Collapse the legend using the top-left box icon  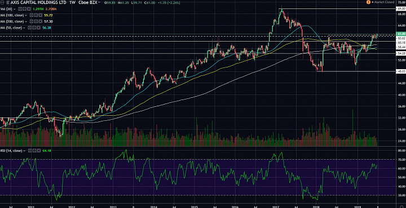[x=2, y=2]
